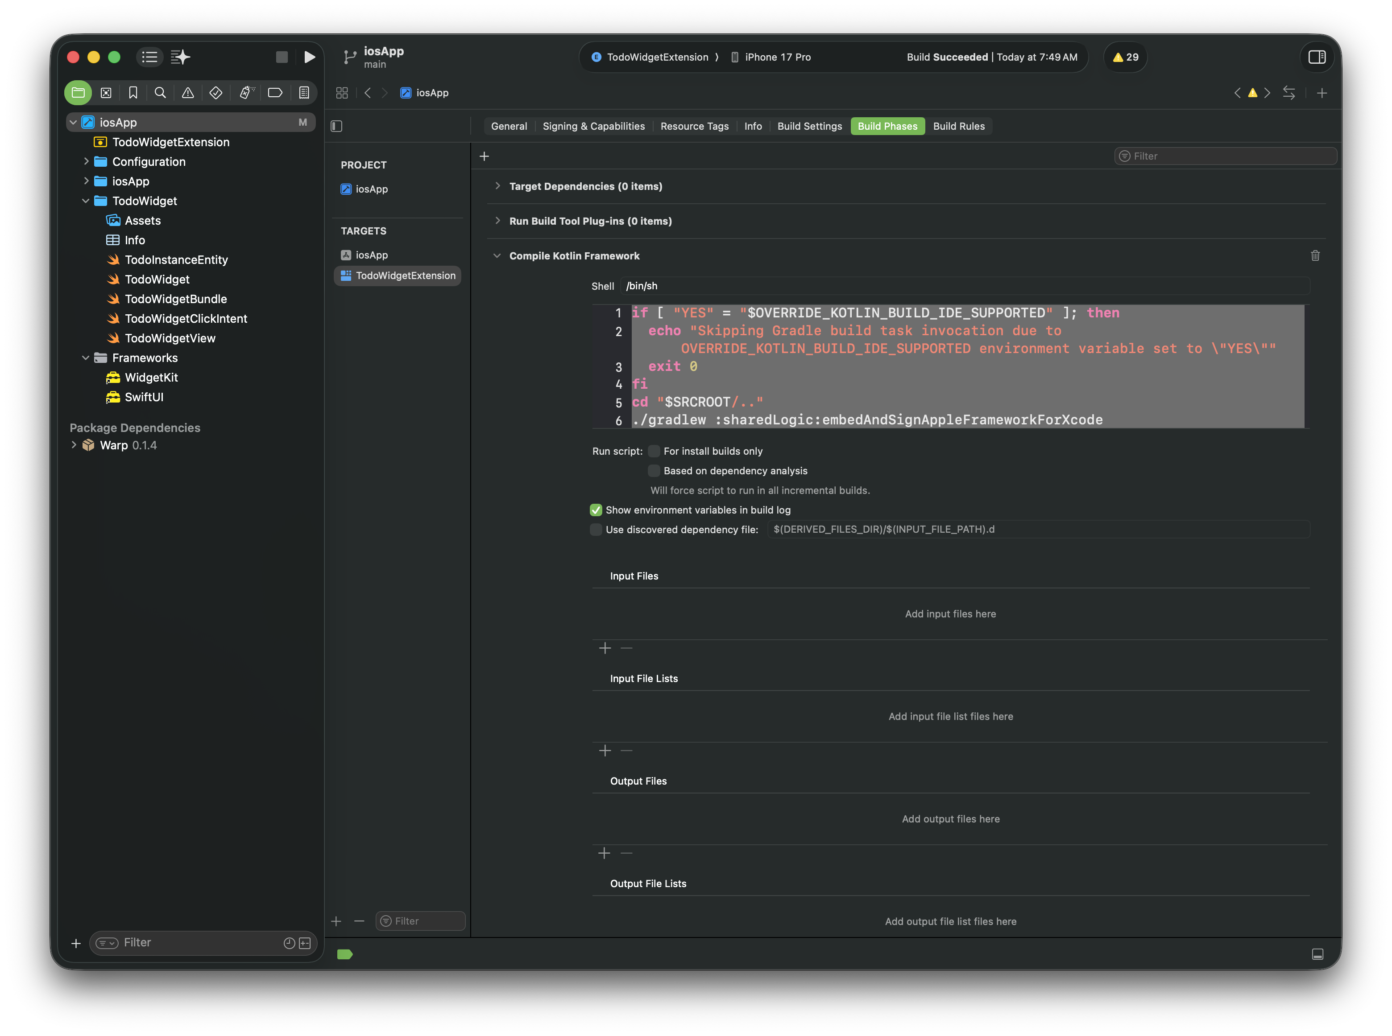Expand Target Dependencies section

coord(497,185)
